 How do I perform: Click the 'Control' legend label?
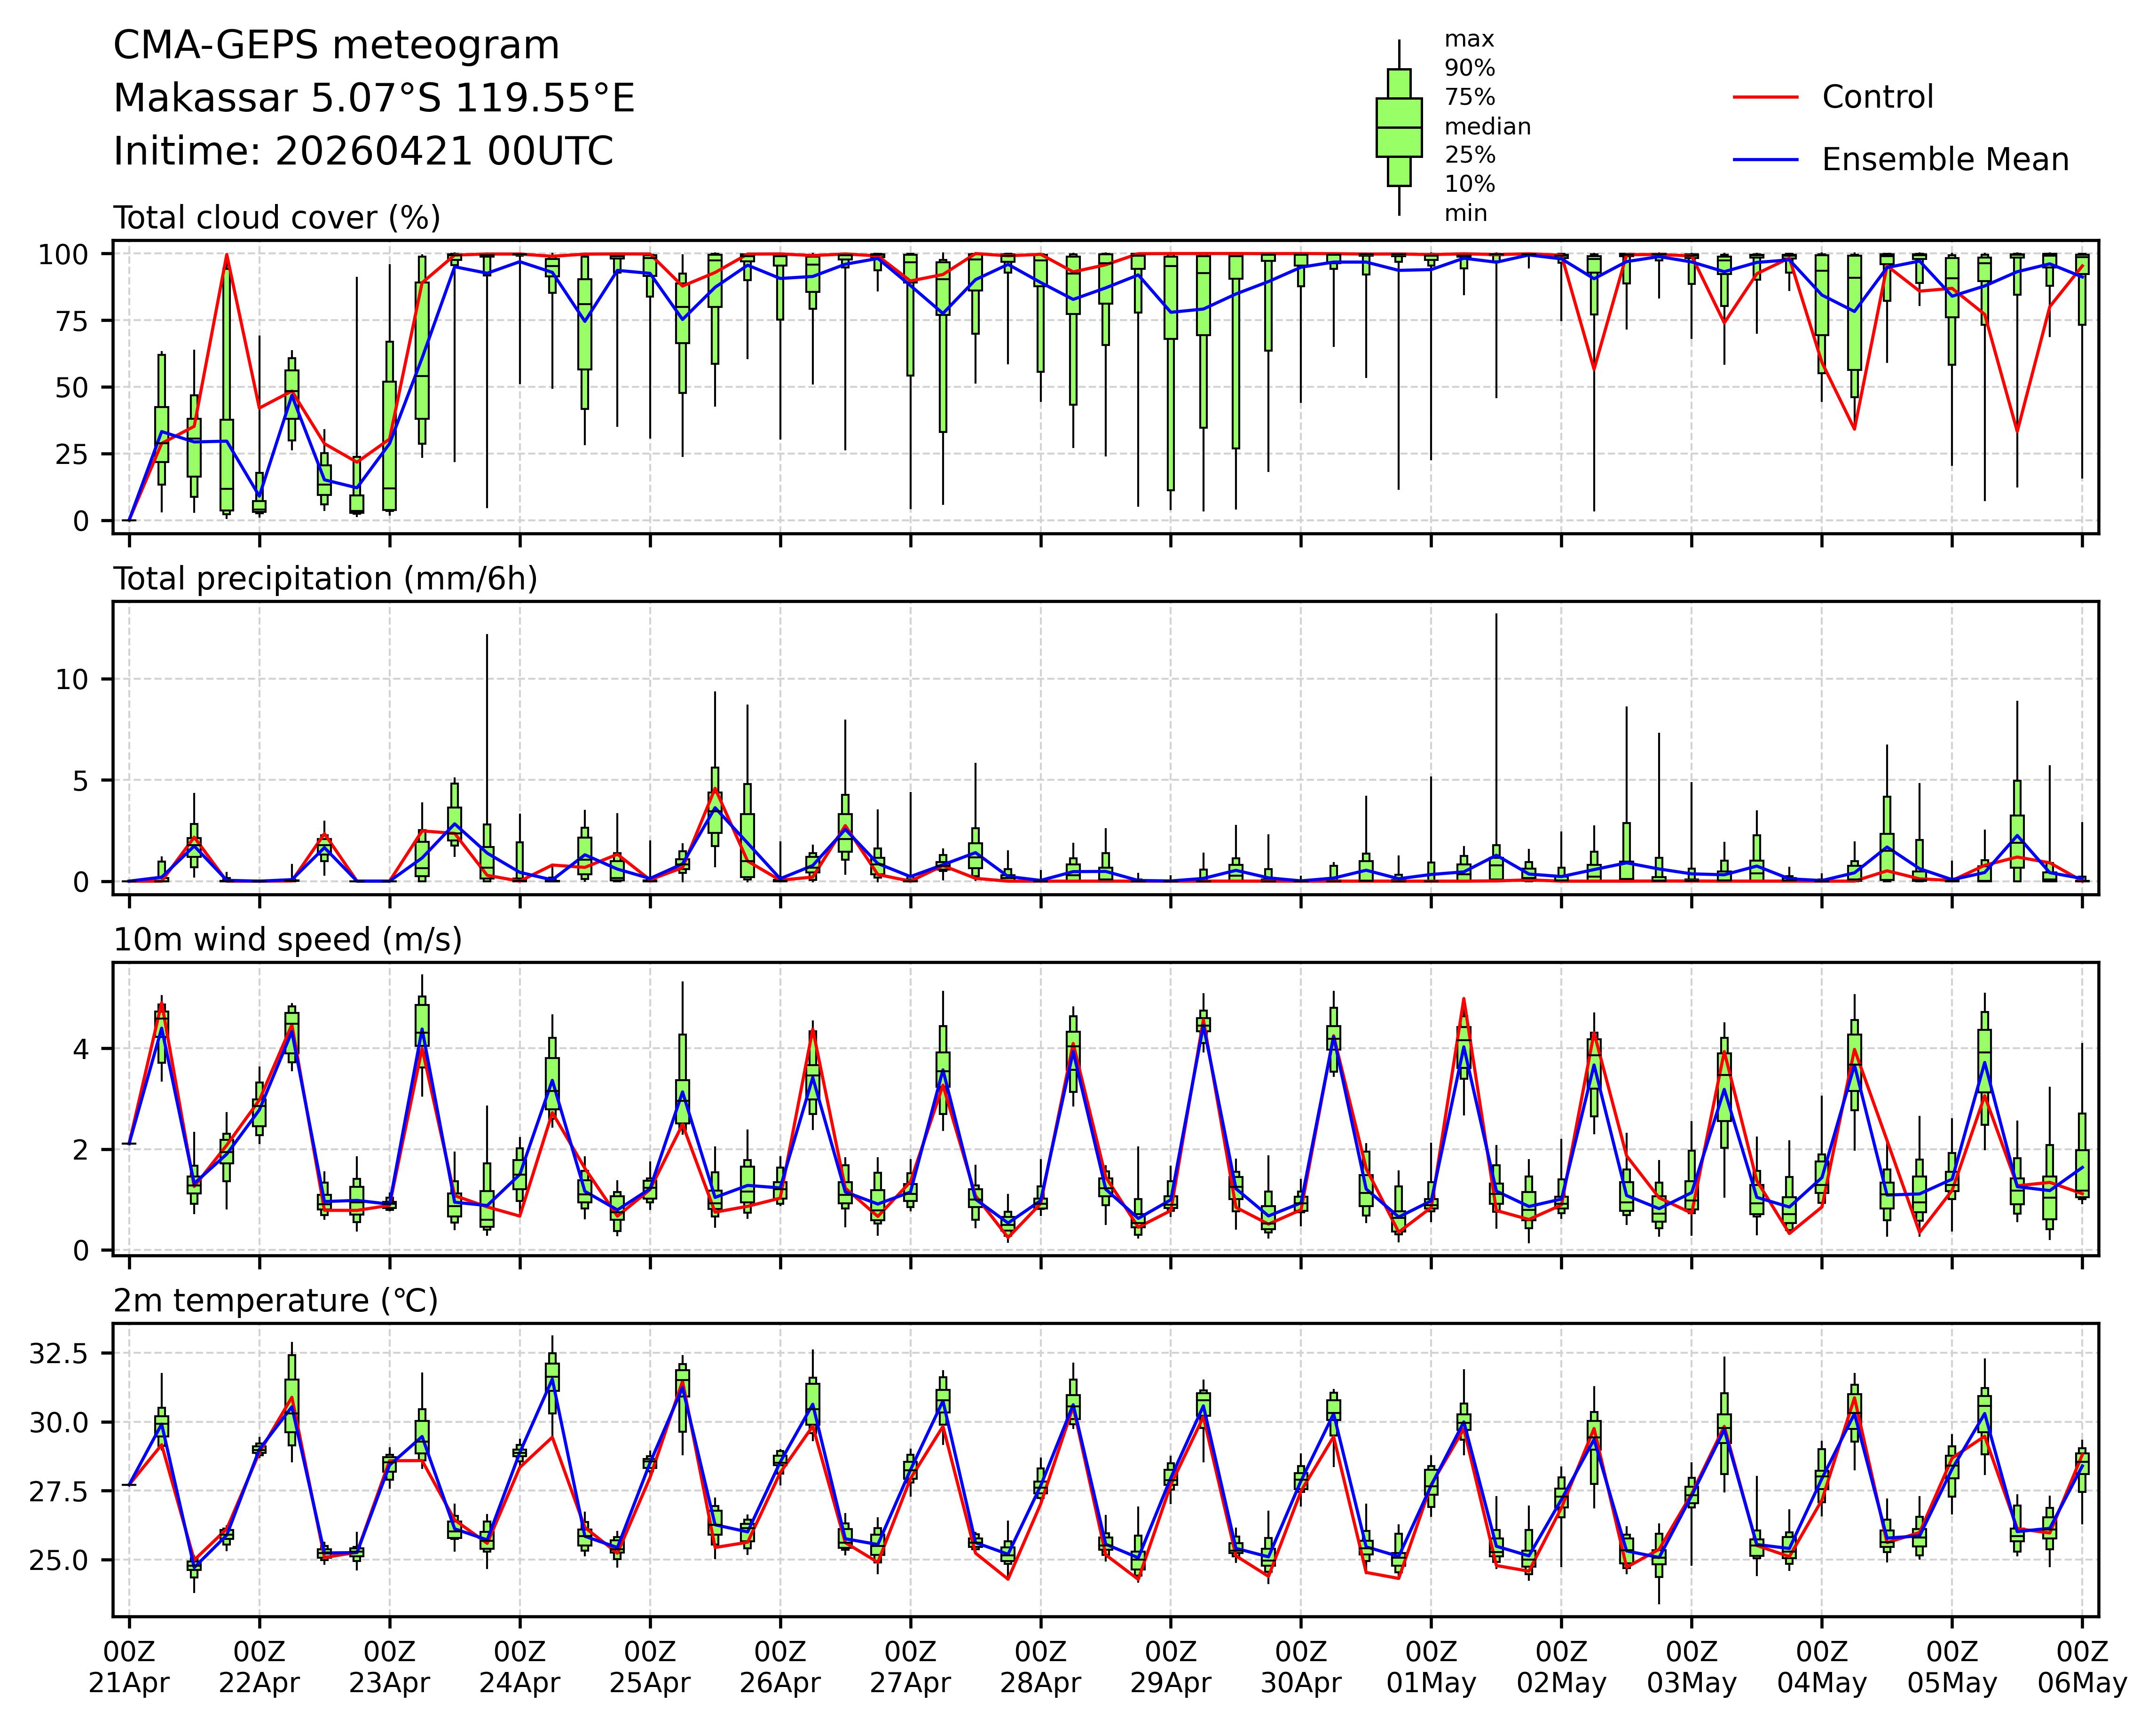click(1877, 97)
